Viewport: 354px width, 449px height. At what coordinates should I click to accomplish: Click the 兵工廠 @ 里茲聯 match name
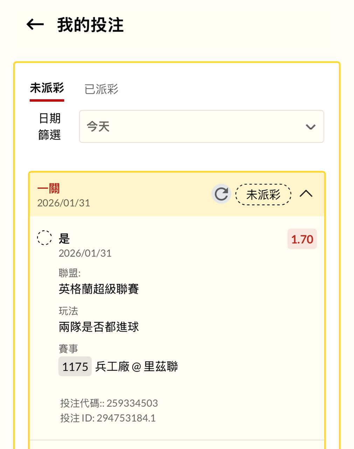[137, 367]
